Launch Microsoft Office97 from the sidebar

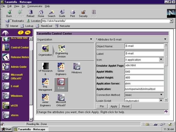tap(13, 76)
